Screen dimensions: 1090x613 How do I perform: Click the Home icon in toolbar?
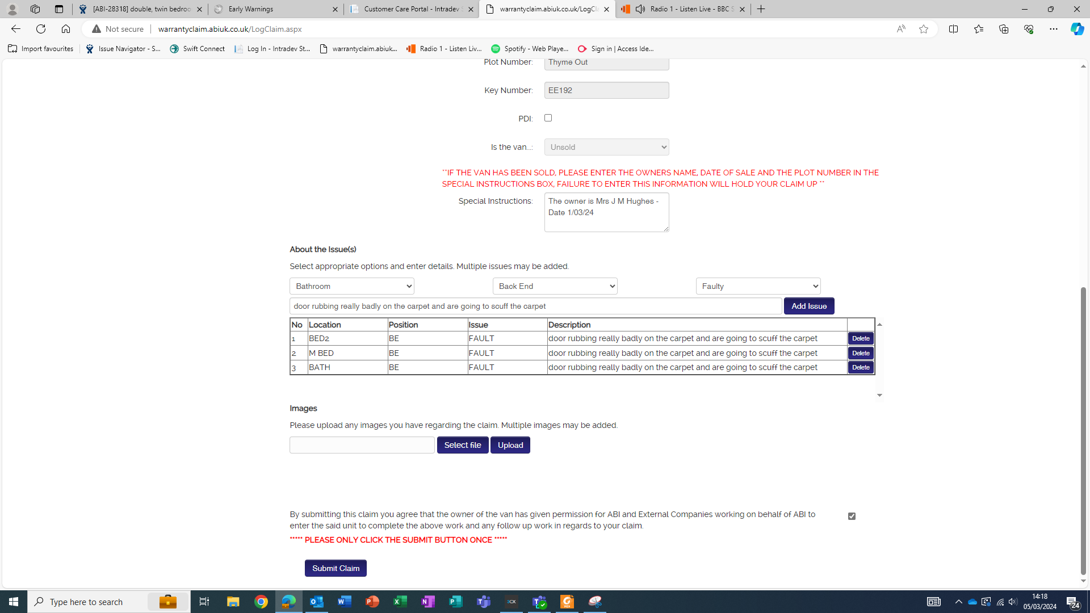click(x=66, y=29)
